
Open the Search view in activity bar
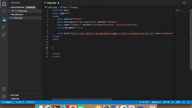click(4, 11)
